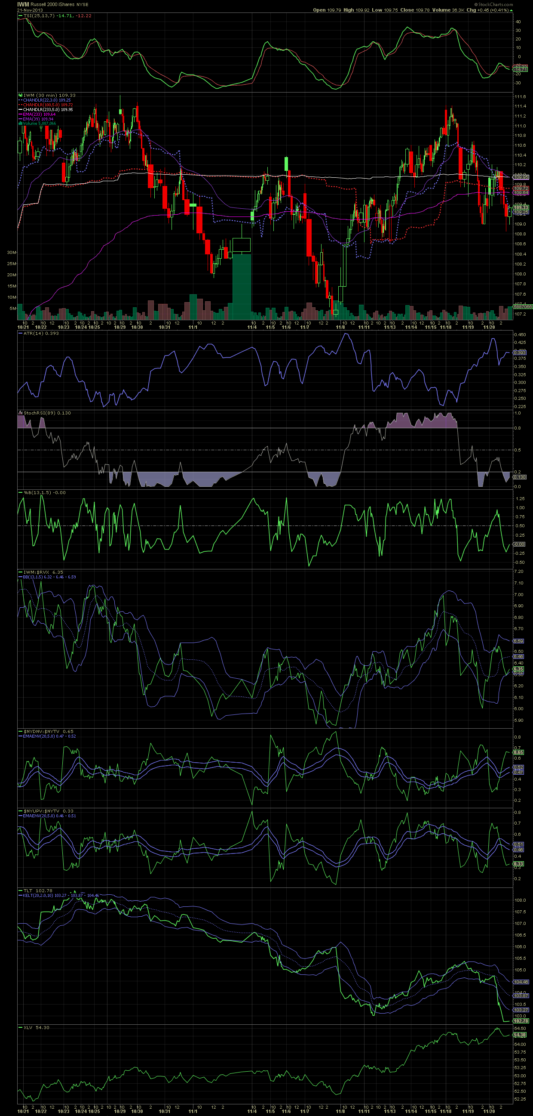Click the 21-Nov-2013 chart date

(30, 10)
